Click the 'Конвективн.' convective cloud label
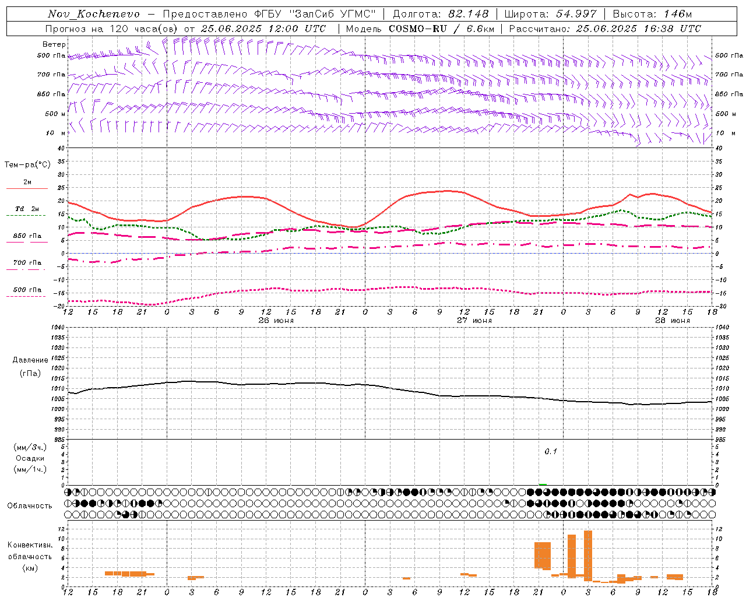The height and width of the screenshot is (597, 746). click(30, 545)
